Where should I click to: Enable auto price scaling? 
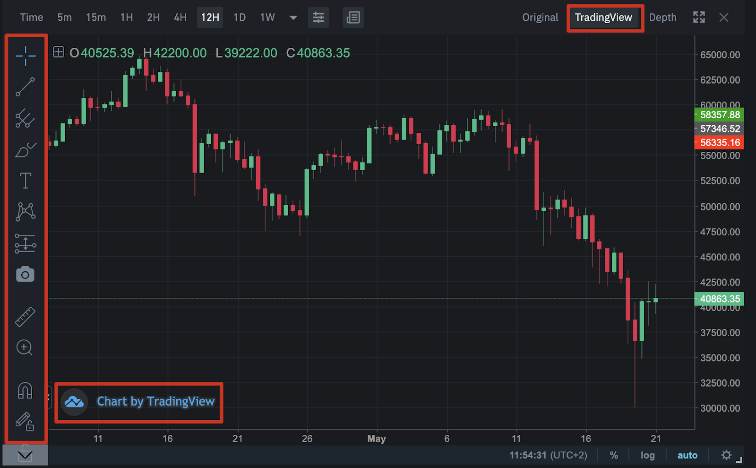[687, 455]
